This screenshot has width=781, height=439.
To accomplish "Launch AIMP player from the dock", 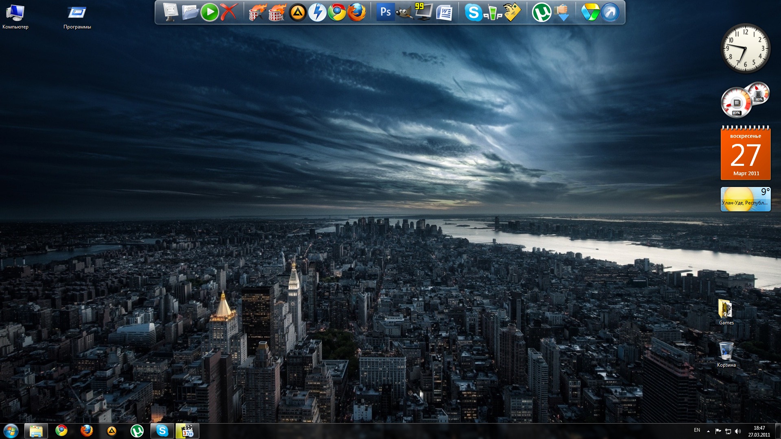I will [297, 13].
